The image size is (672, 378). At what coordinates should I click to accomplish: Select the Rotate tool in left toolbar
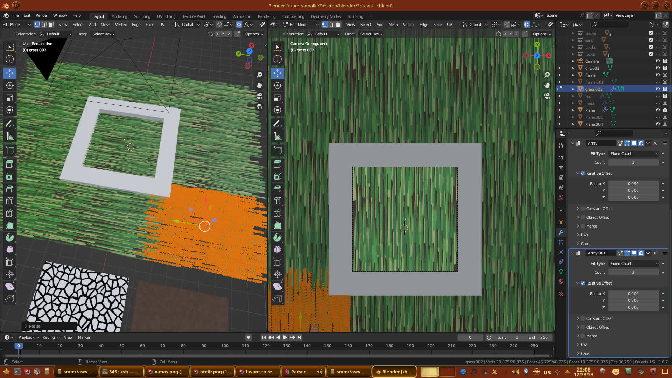tap(10, 85)
